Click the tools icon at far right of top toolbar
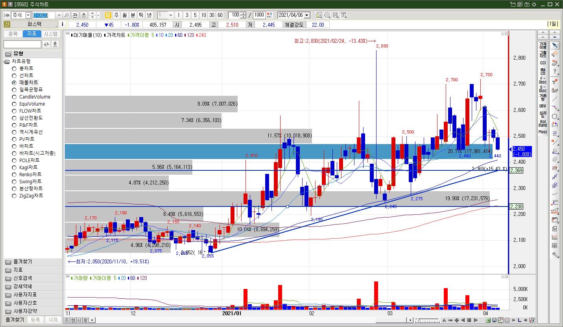 343,15
